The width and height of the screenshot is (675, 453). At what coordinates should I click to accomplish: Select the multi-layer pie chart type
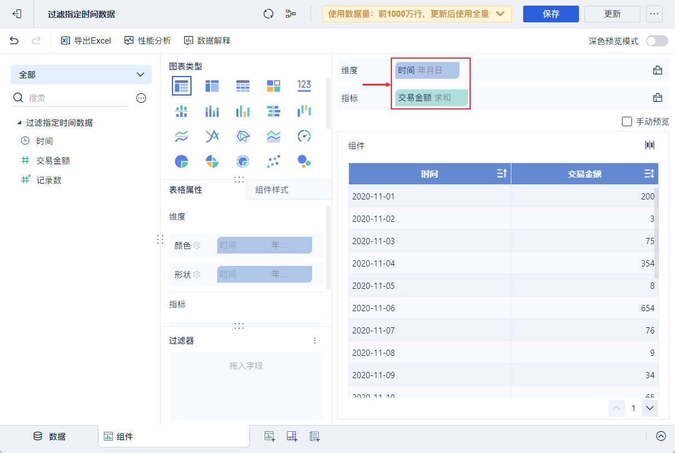243,161
